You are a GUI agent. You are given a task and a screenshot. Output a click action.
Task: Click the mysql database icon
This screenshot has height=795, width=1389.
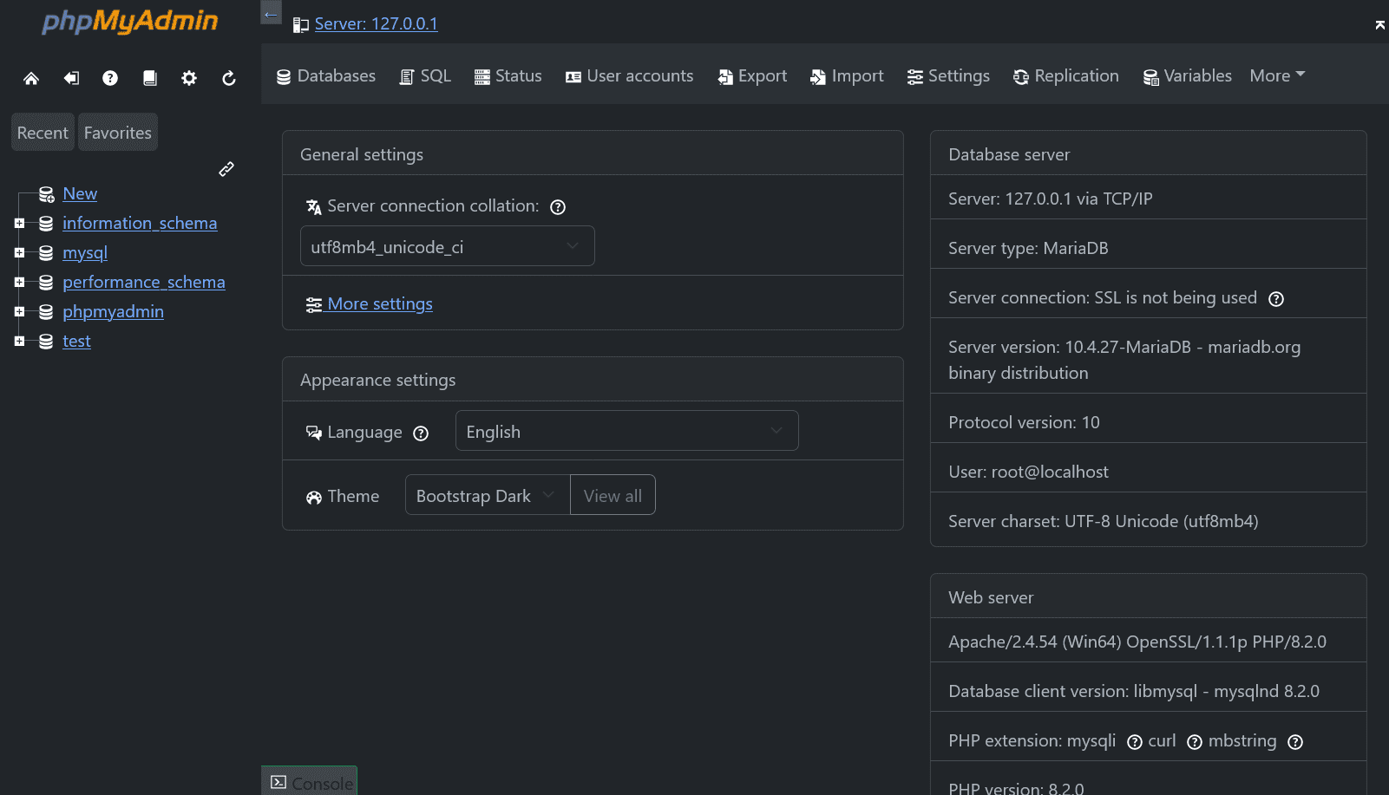point(46,253)
